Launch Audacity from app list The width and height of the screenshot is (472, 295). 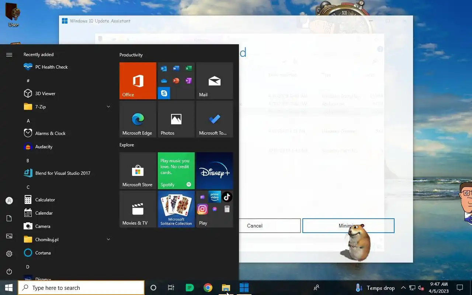point(66,147)
